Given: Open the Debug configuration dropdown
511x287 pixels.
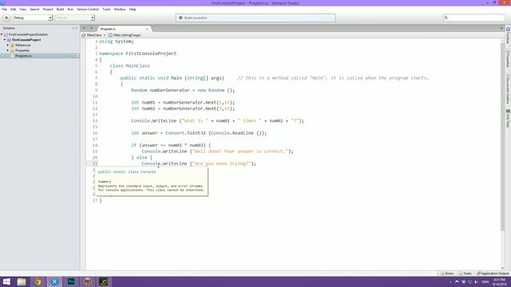Looking at the screenshot, I should pyautogui.click(x=33, y=18).
